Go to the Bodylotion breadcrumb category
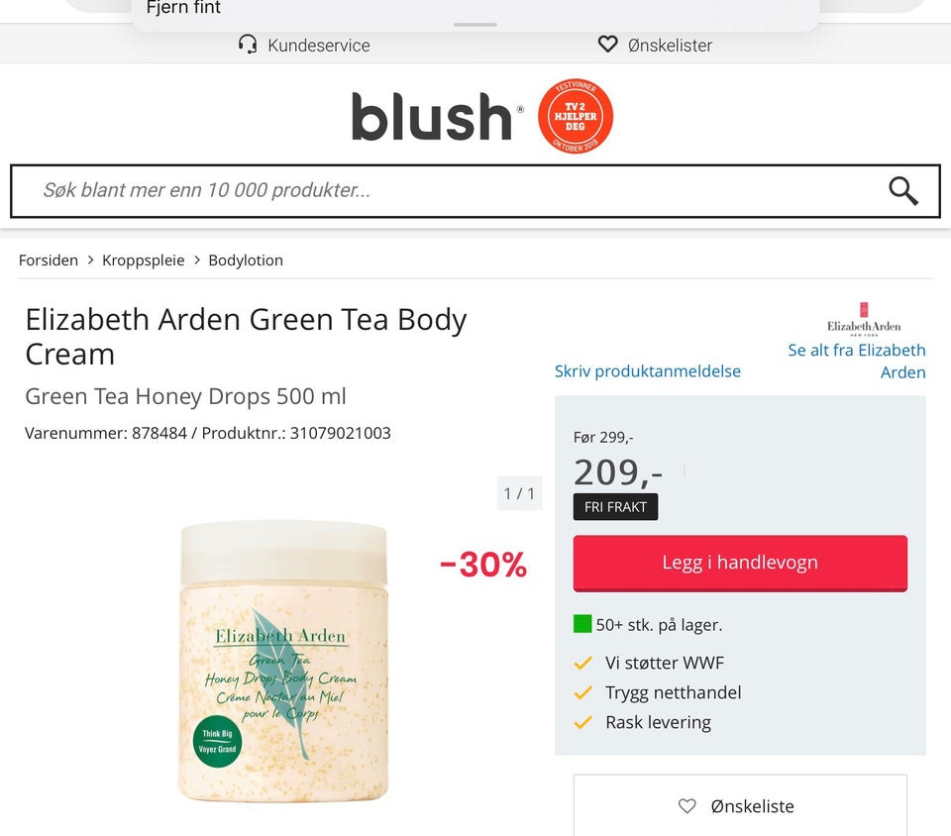The image size is (951, 836). [x=246, y=261]
